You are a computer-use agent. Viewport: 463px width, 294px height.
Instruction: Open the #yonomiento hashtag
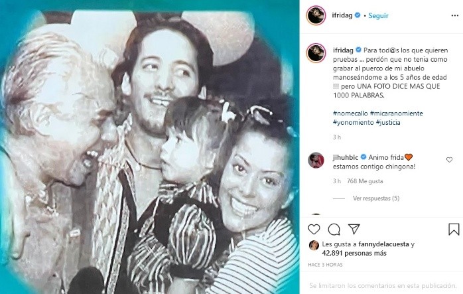[353, 122]
